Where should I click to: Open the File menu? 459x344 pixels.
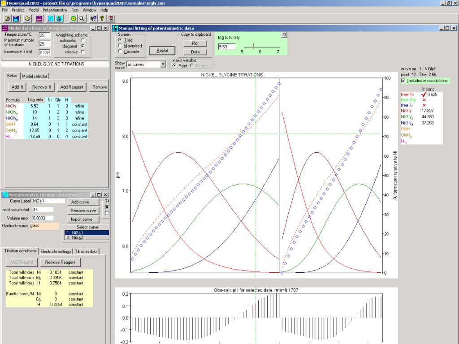(4, 10)
